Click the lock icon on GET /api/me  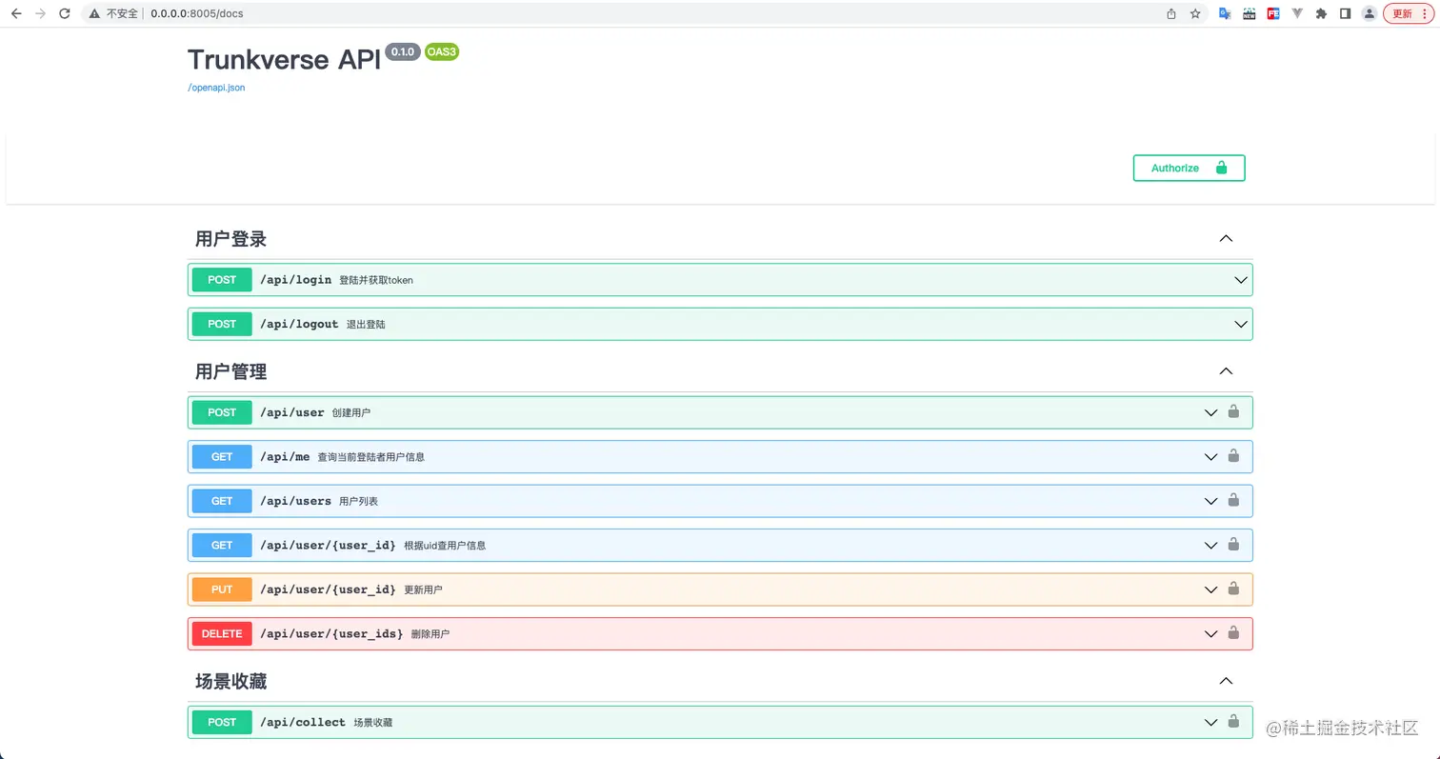[1233, 456]
